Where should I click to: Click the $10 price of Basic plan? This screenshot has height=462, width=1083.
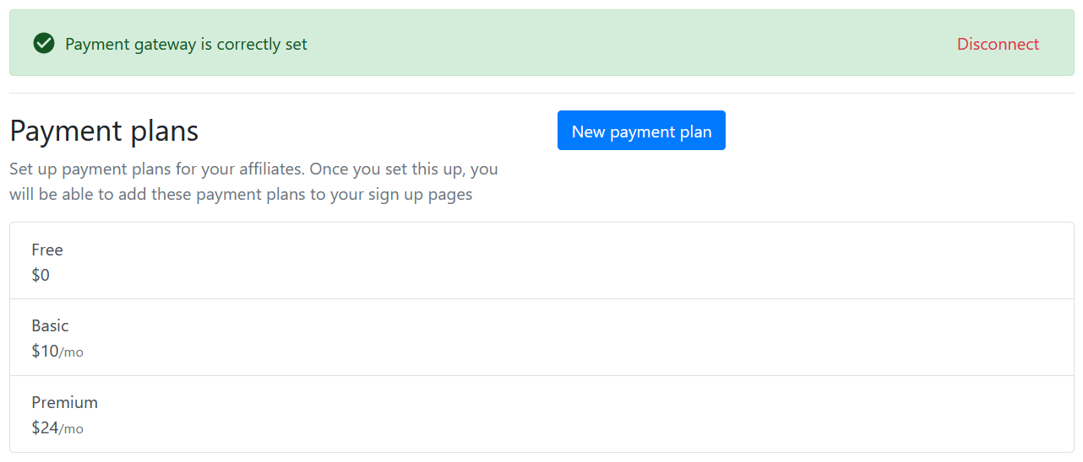45,351
